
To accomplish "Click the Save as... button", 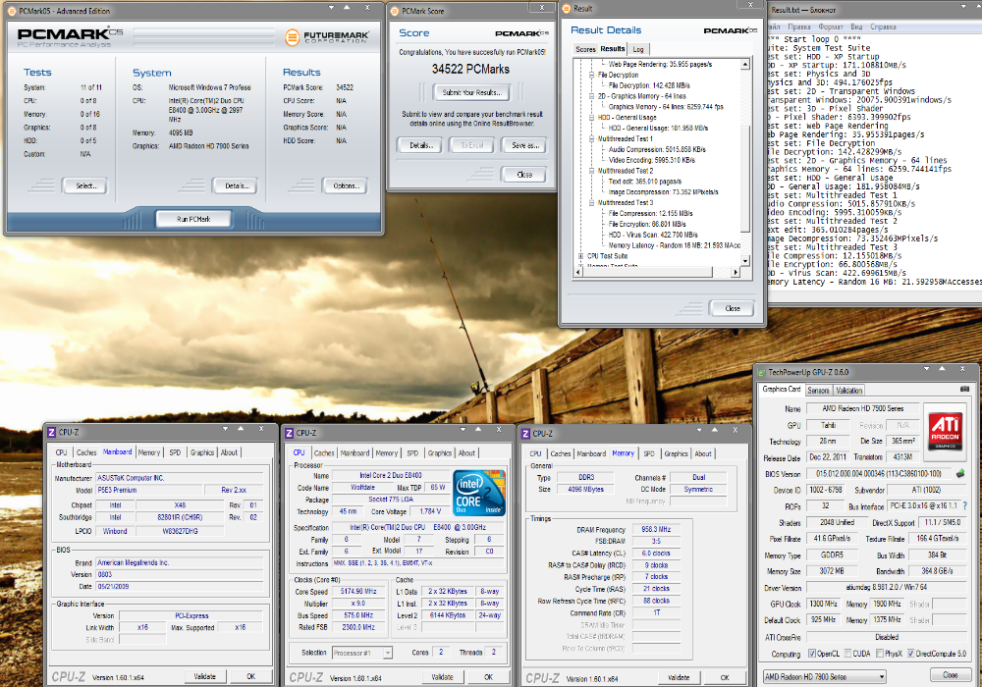I will coord(524,145).
